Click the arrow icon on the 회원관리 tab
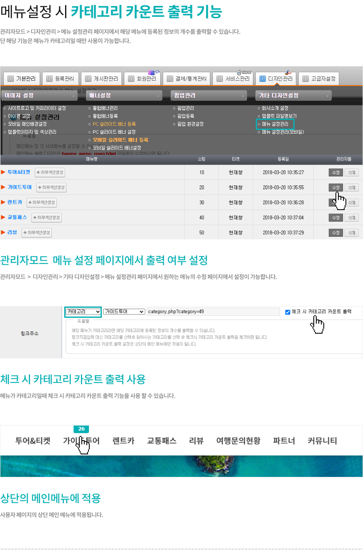This screenshot has width=363, height=550. click(131, 79)
